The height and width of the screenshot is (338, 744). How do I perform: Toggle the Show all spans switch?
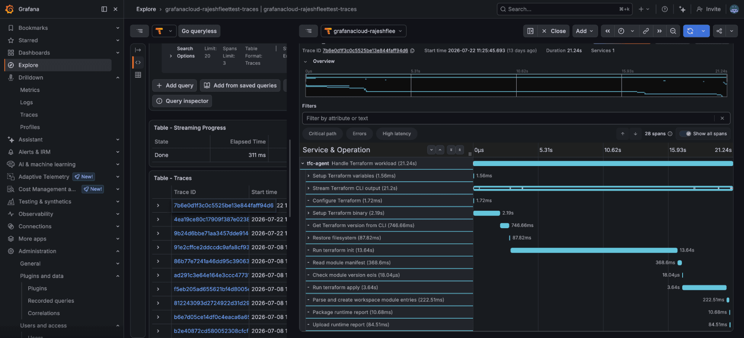coord(686,134)
